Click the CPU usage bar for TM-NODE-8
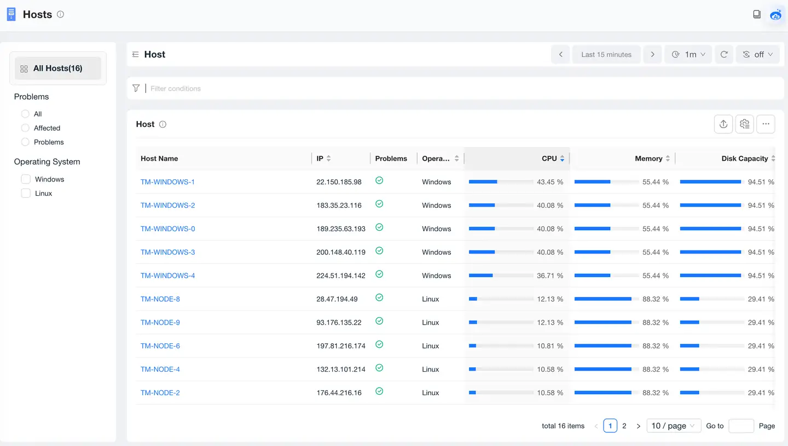This screenshot has width=788, height=446. pyautogui.click(x=501, y=299)
